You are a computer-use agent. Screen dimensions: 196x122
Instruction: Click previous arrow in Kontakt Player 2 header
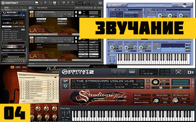click(115, 72)
